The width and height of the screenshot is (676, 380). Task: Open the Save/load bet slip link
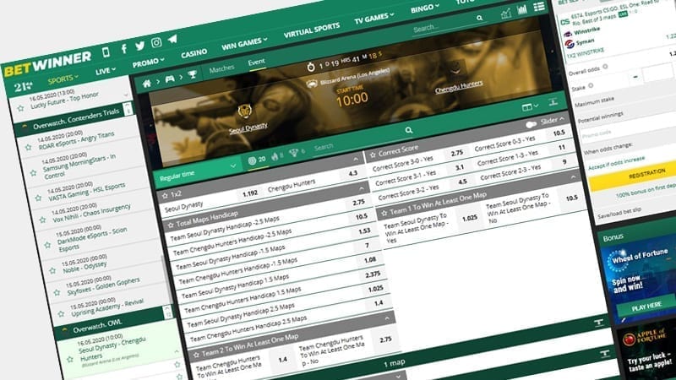(619, 213)
